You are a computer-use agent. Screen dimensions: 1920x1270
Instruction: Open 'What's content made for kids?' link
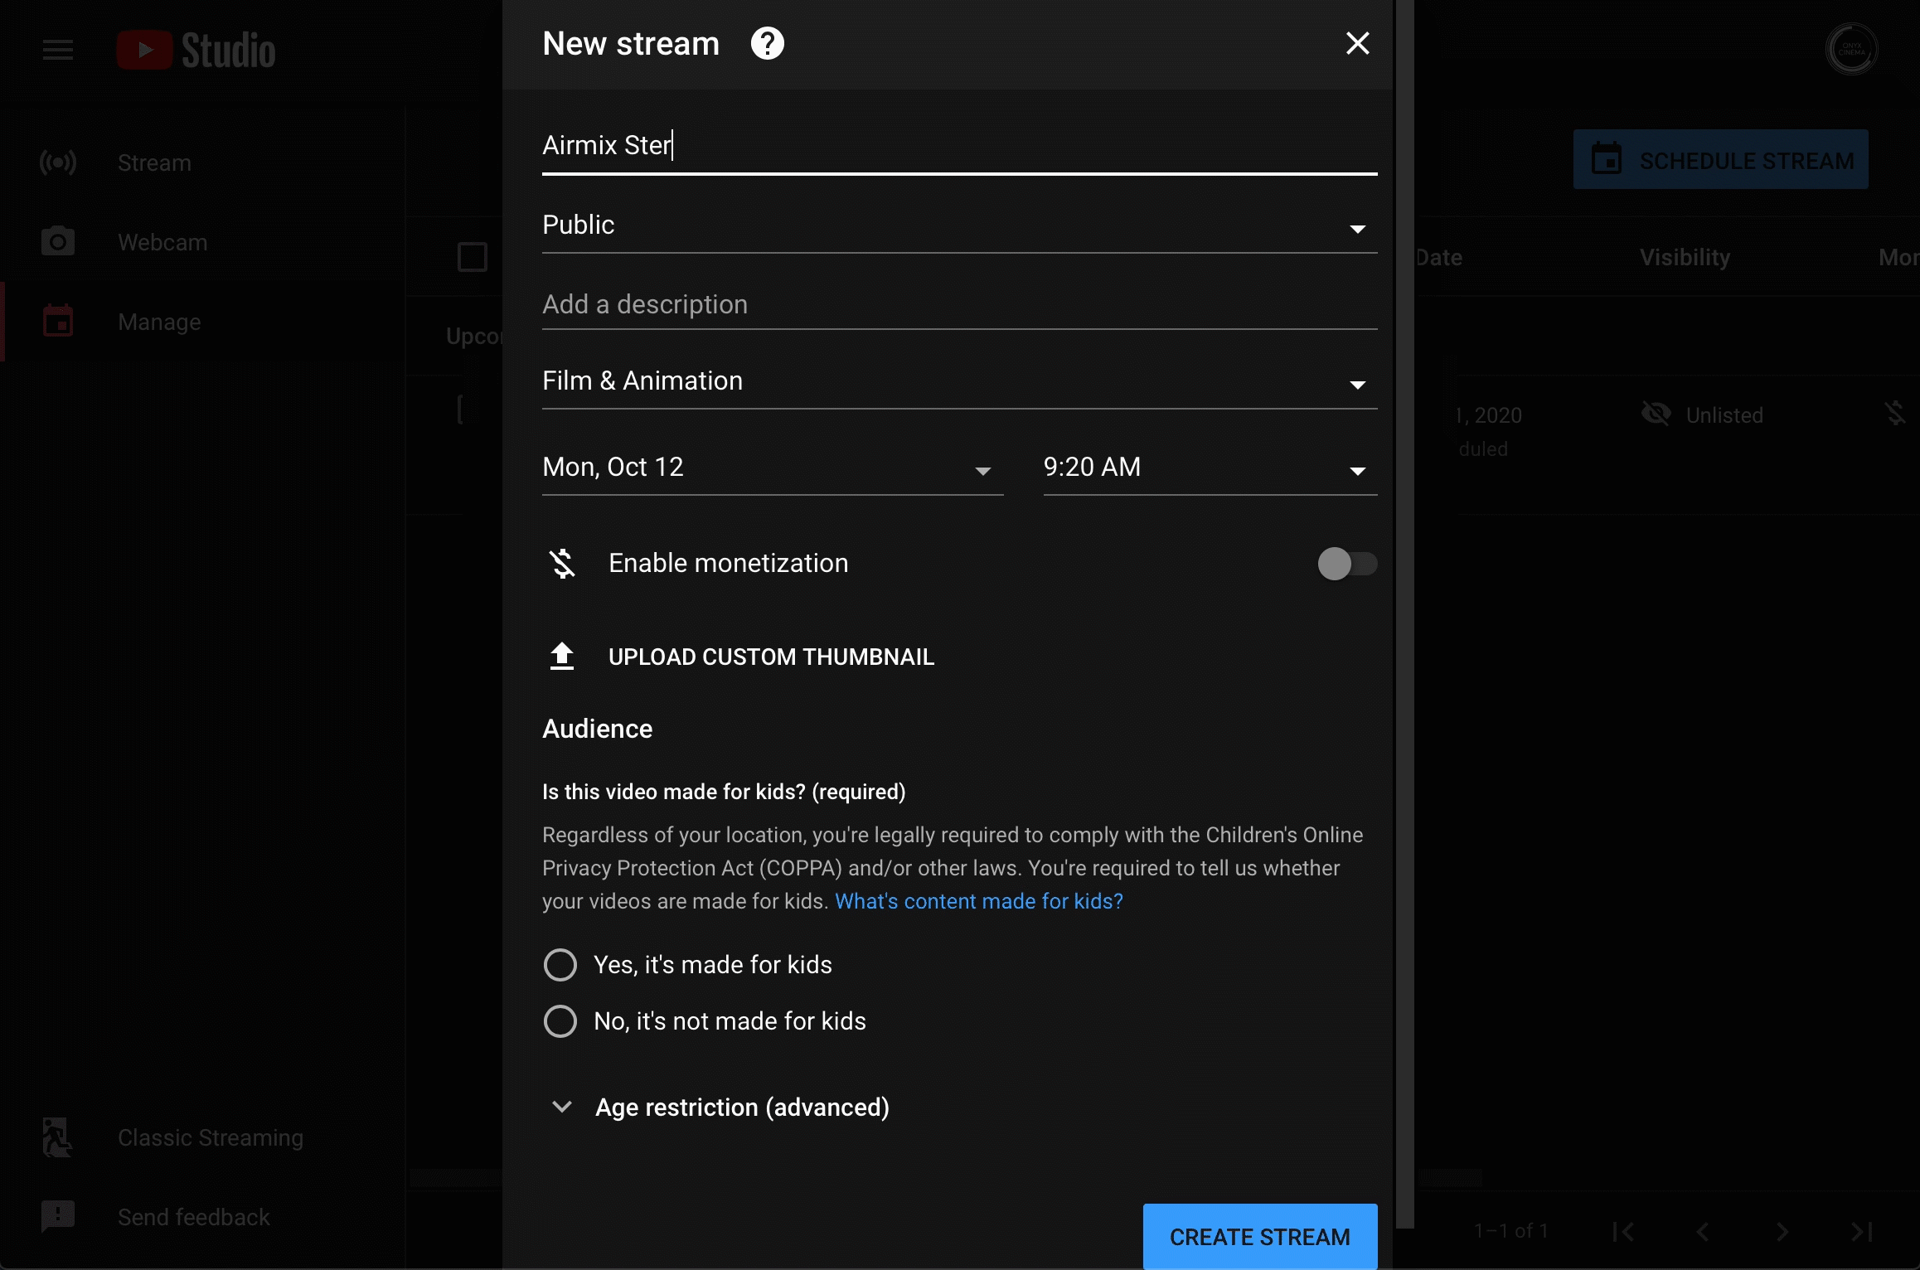click(x=978, y=901)
